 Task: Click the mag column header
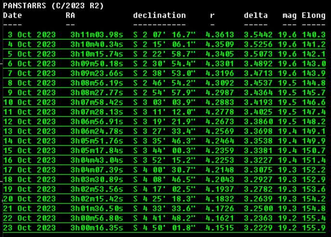pyautogui.click(x=290, y=15)
